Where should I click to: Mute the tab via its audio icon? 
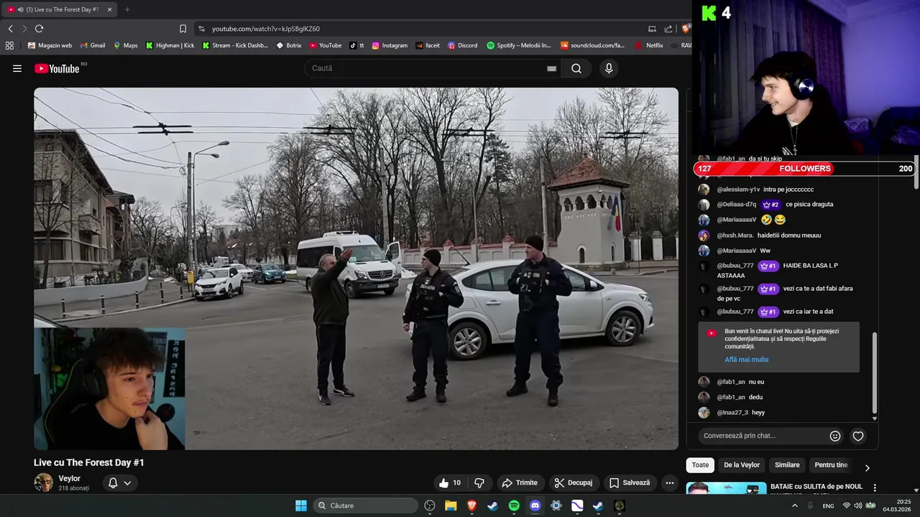tap(19, 9)
